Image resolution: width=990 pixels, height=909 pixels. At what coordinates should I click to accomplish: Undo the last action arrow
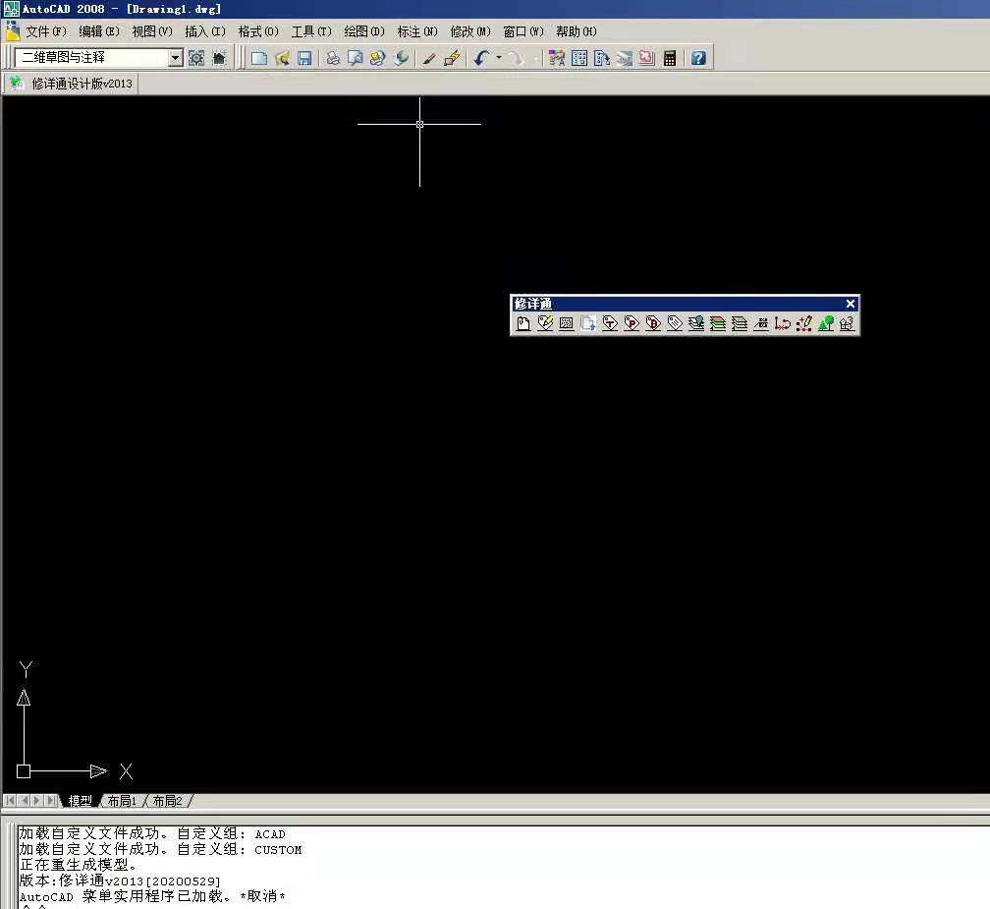click(481, 58)
